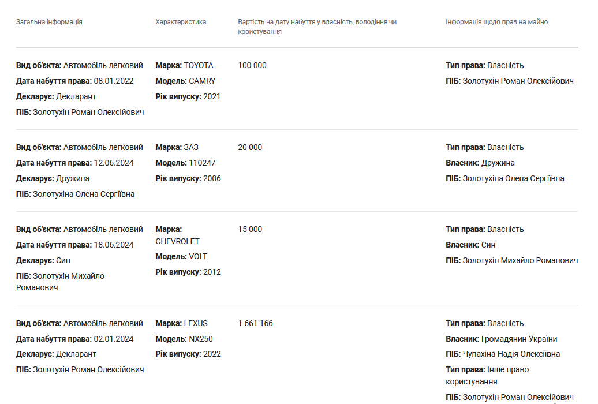Click acquisition date 12.06.2024
The image size is (598, 404).
113,163
